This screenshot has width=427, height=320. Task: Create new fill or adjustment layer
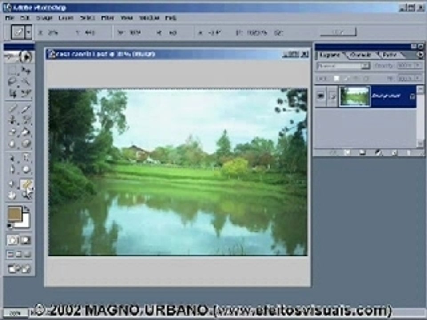[x=378, y=152]
